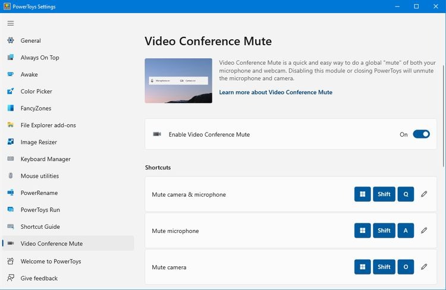Click the File Explorer add-ons icon
Viewport: 446px width, 290px height.
point(11,125)
